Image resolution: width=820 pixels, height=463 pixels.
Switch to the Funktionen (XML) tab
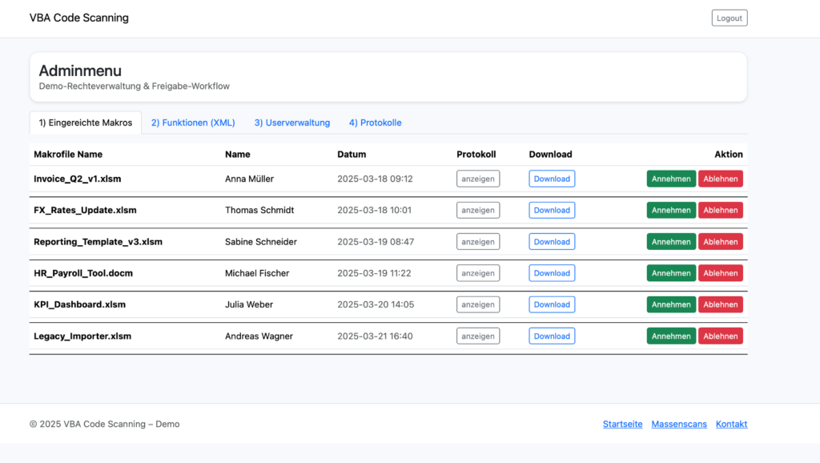tap(193, 123)
